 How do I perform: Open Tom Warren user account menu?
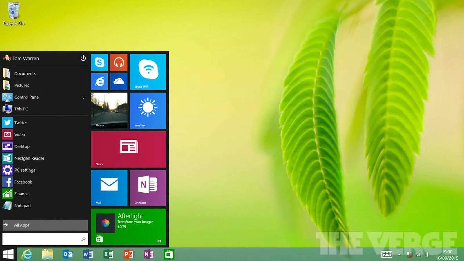click(21, 58)
